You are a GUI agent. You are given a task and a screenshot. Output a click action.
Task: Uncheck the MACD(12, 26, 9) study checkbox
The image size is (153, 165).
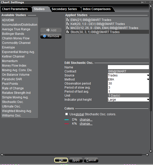(x=68, y=28)
